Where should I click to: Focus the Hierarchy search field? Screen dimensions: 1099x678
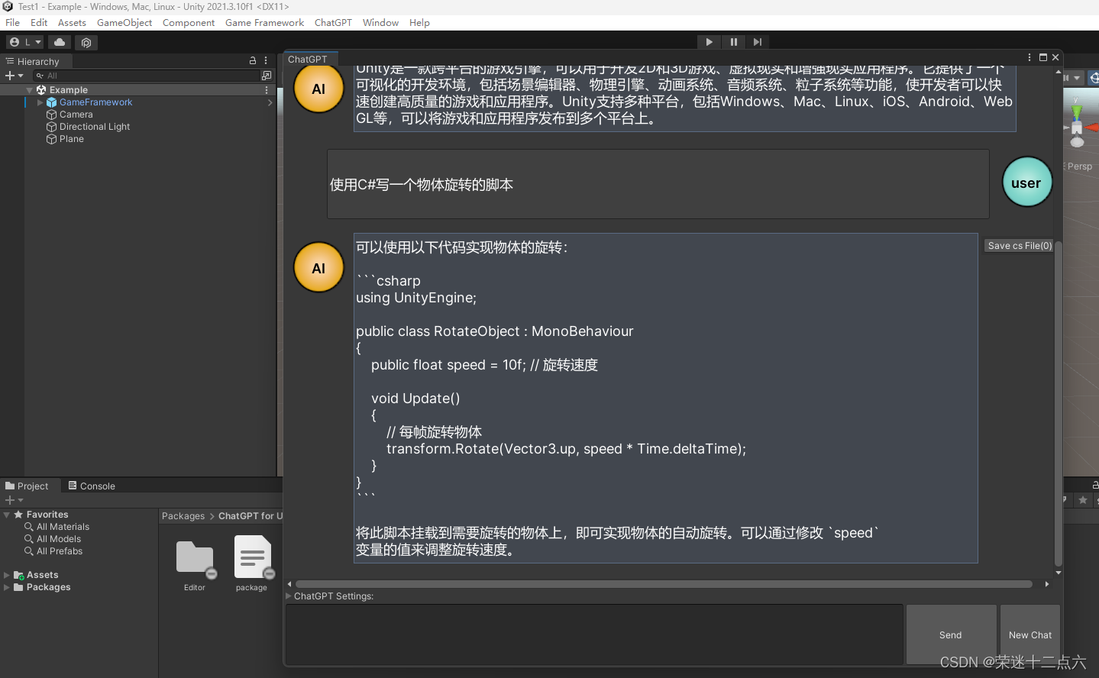tap(147, 76)
